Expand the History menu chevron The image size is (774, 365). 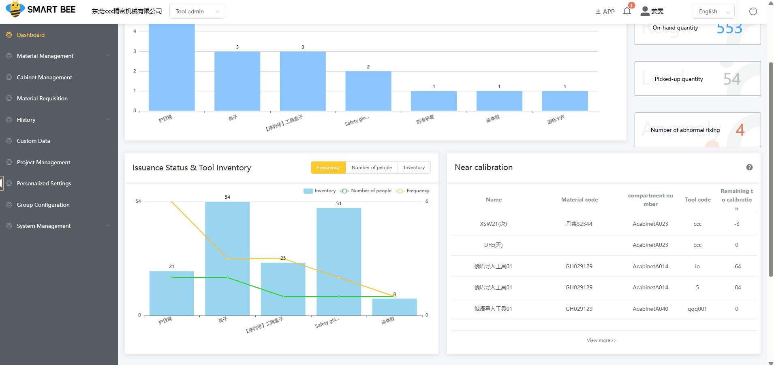coord(108,120)
